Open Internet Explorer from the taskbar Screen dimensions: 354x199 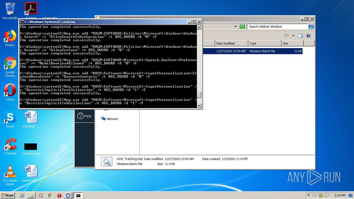[22, 195]
